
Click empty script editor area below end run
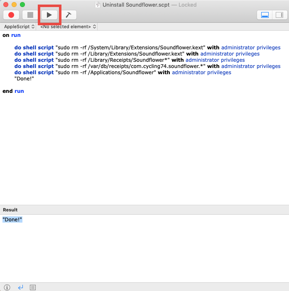[144, 148]
